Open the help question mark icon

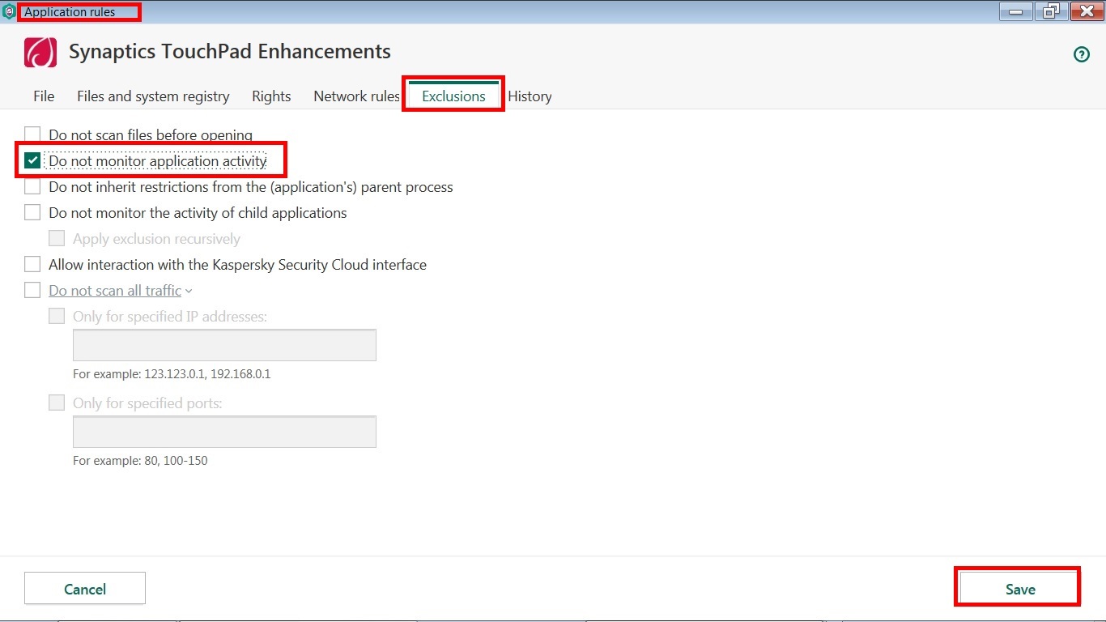[1081, 54]
